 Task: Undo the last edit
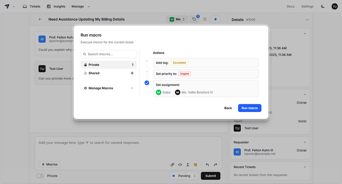click(x=207, y=165)
